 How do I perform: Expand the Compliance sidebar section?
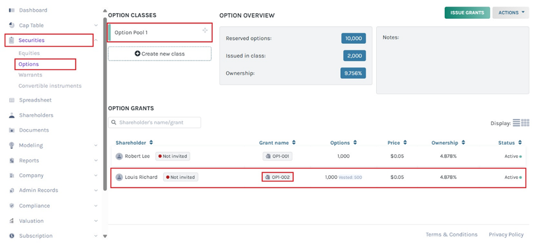point(95,206)
